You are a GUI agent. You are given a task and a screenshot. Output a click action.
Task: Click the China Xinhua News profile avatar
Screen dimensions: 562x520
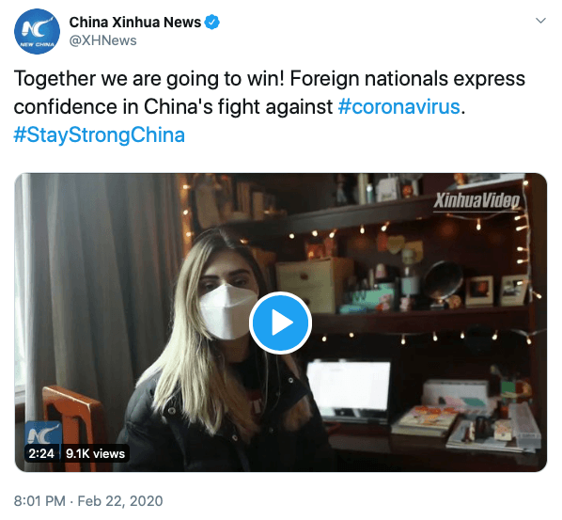click(37, 32)
